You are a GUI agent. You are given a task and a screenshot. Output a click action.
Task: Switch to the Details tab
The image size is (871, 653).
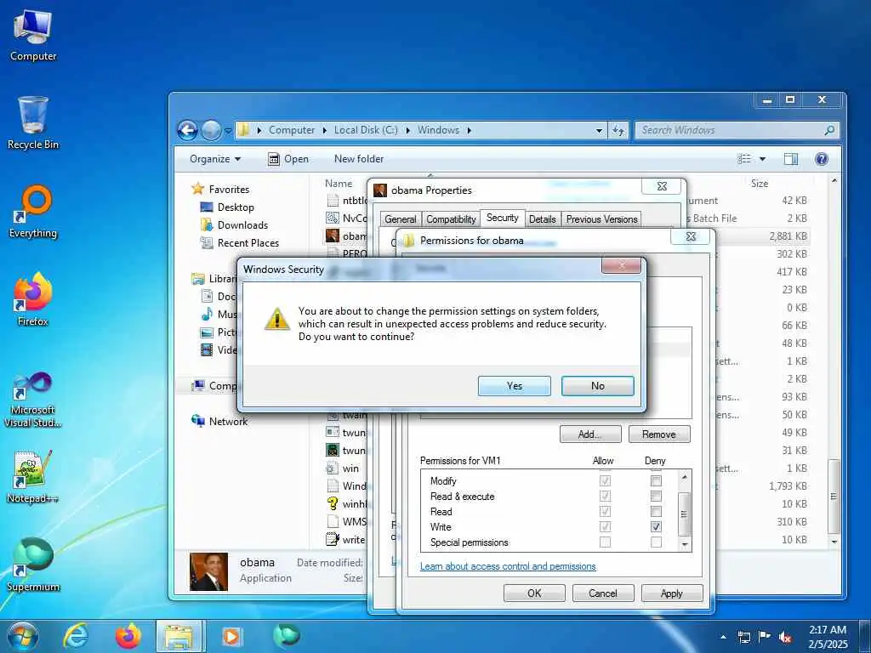542,219
